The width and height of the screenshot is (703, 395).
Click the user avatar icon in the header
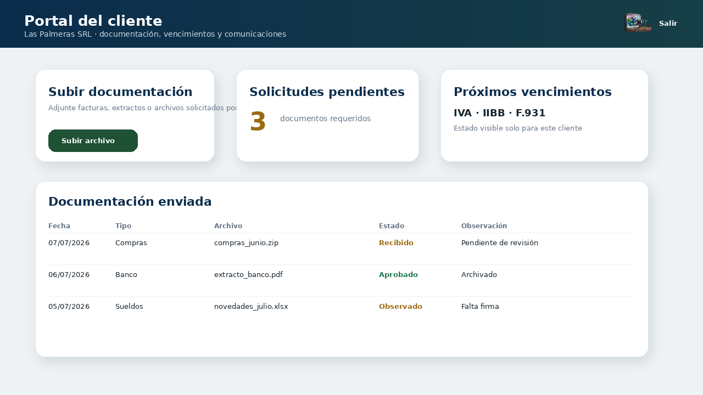click(638, 23)
